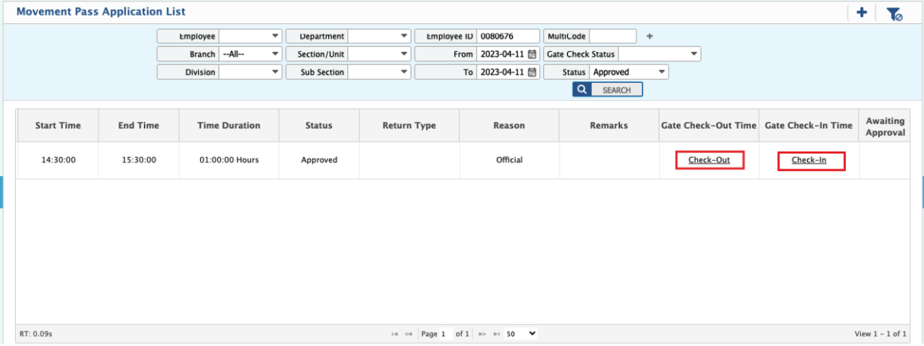
Task: Click the plus icon to add new application
Action: [x=862, y=13]
